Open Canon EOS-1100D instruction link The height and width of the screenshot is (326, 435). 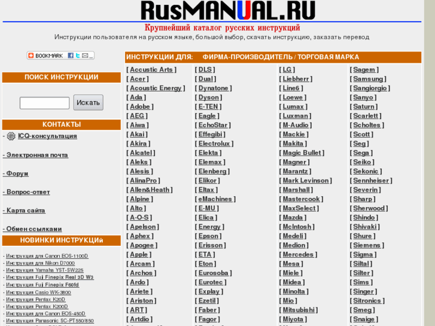[x=47, y=256]
